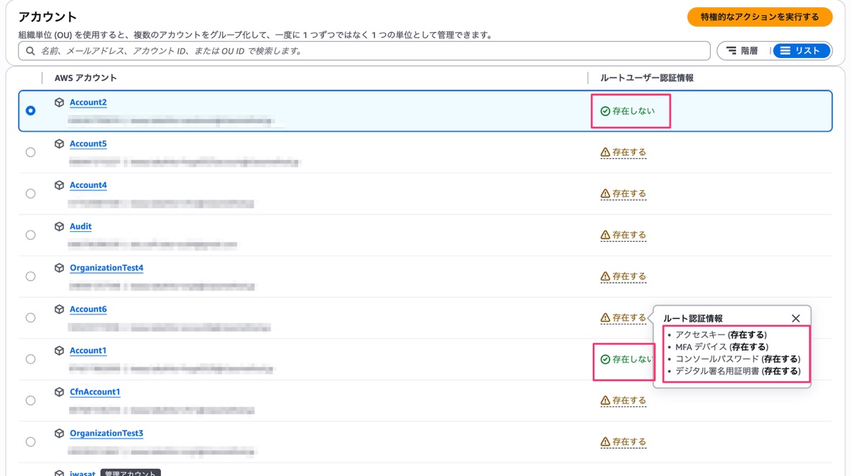The width and height of the screenshot is (851, 476).
Task: Select the Account5 radio button
Action: (30, 152)
